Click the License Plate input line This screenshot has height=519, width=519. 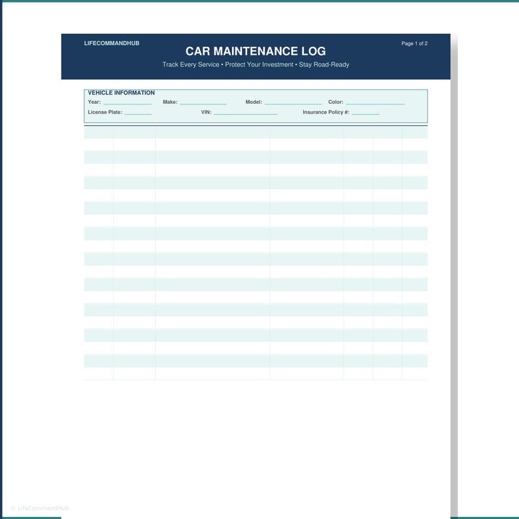coord(138,114)
